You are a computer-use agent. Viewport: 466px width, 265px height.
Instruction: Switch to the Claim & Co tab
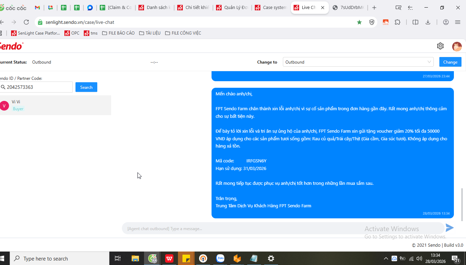coord(116,8)
